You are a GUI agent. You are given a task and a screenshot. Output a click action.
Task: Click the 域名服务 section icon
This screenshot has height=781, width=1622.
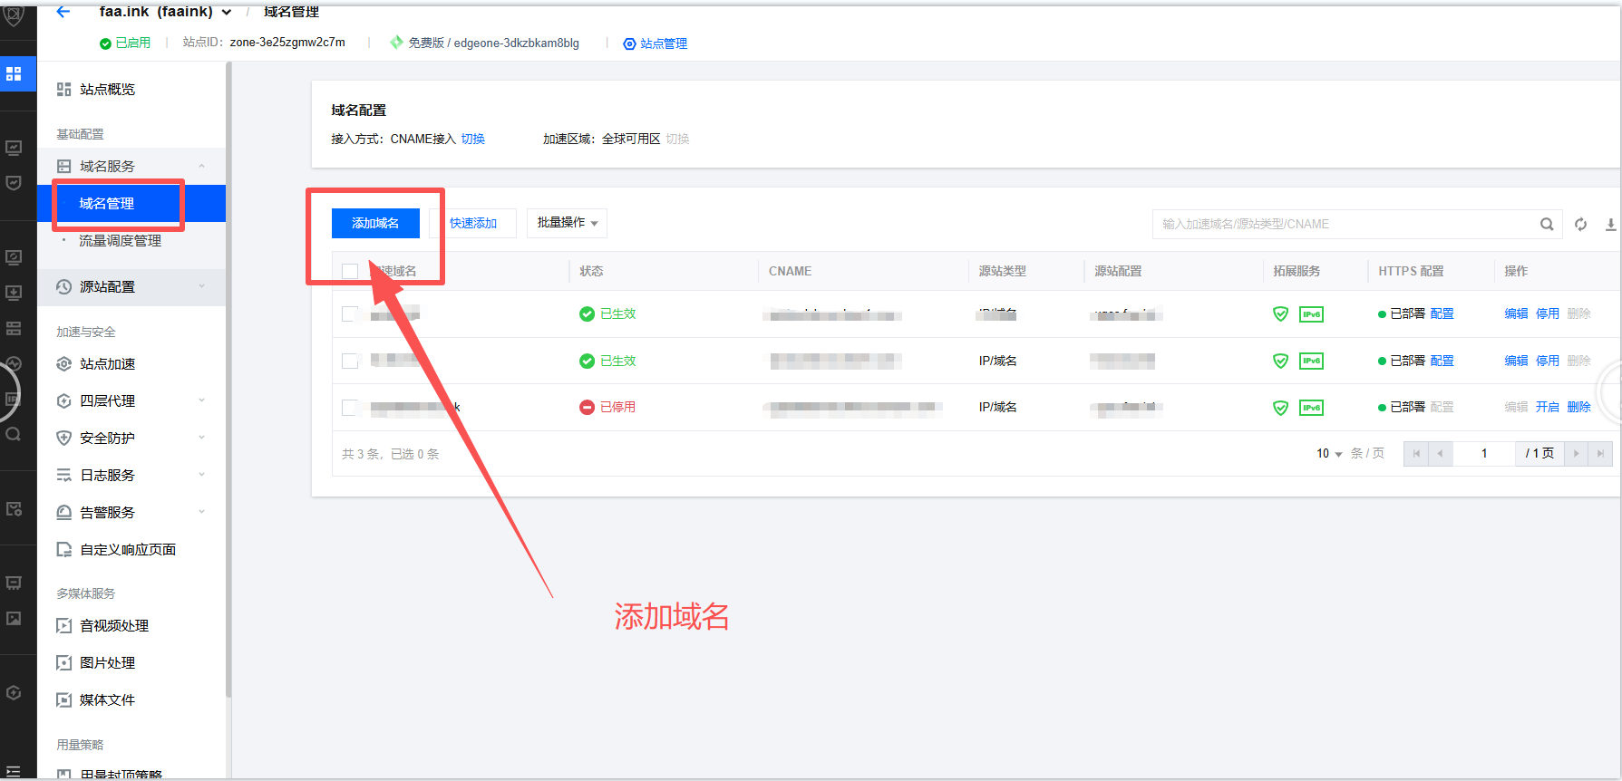click(x=63, y=166)
